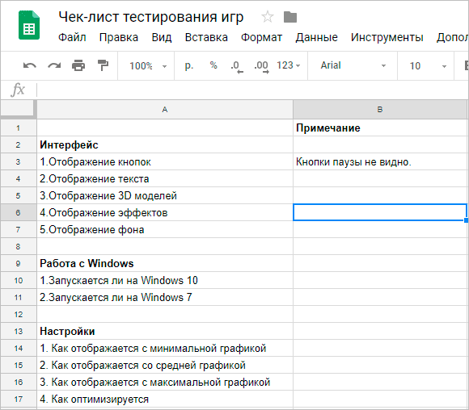469x410 pixels.
Task: Open the Вставка menu
Action: pos(206,37)
